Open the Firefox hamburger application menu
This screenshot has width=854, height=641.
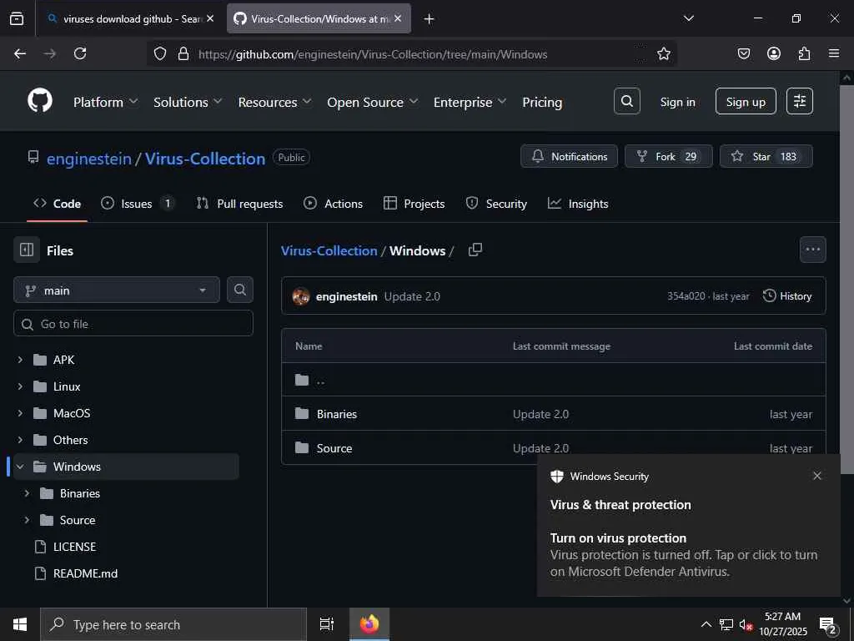click(x=834, y=53)
